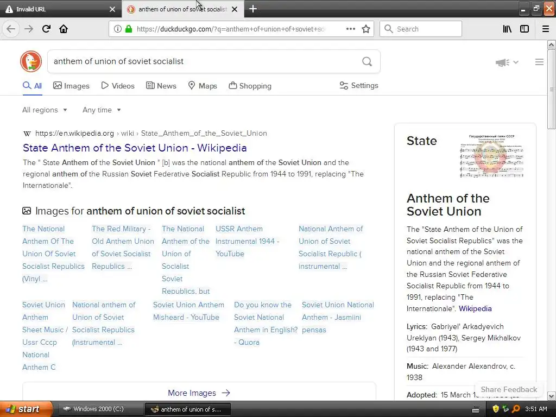Viewport: 556px width, 417px height.
Task: Close the Invalid URL tab
Action: 112,9
